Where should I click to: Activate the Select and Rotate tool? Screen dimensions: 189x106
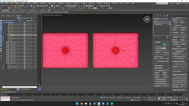[33, 6]
